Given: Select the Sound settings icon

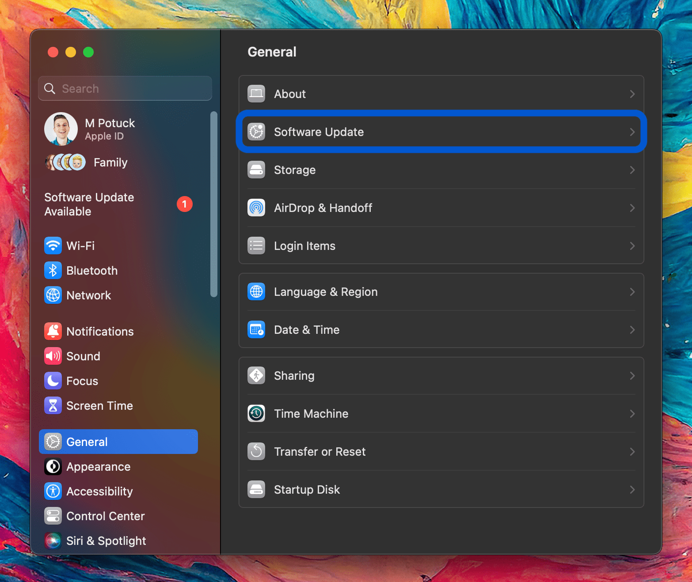Looking at the screenshot, I should point(53,356).
